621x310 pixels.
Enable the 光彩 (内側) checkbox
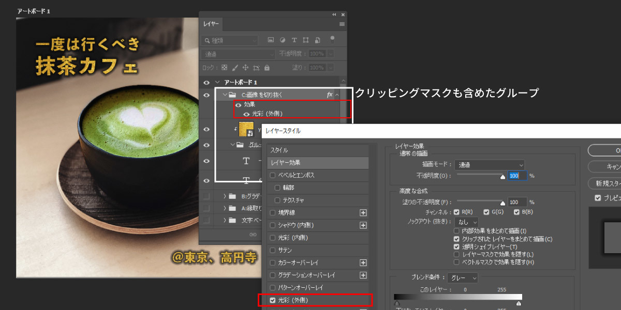(273, 238)
